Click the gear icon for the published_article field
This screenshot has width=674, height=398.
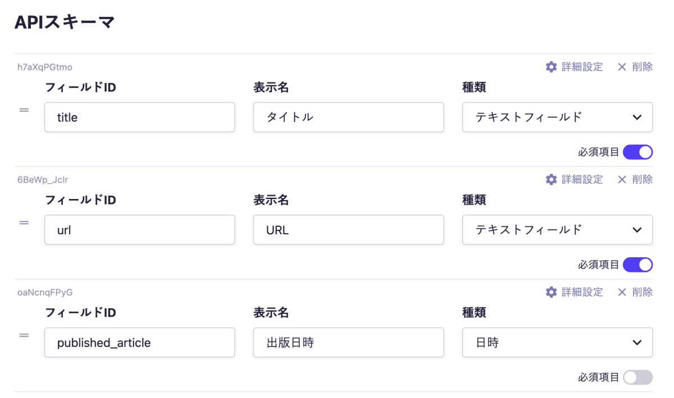551,291
